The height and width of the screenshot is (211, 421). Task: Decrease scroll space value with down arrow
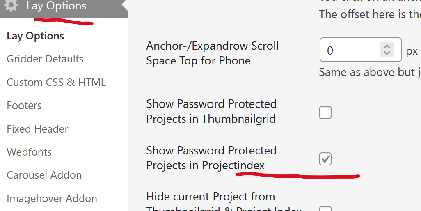387,54
